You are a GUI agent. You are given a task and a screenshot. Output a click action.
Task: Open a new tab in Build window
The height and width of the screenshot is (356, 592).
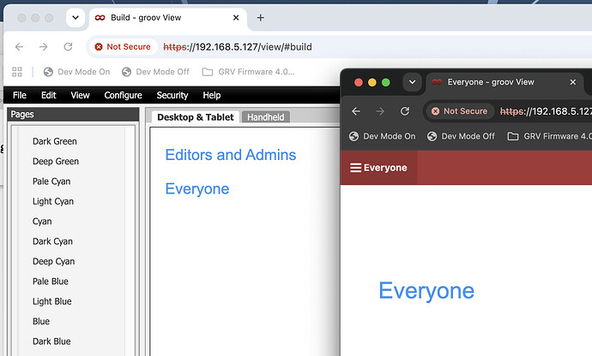(x=261, y=18)
